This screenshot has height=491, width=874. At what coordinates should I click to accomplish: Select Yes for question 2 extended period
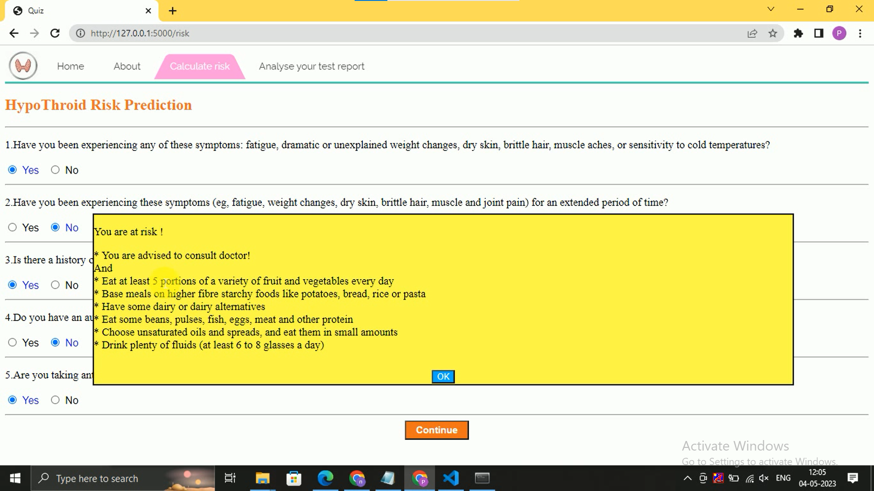coord(12,227)
